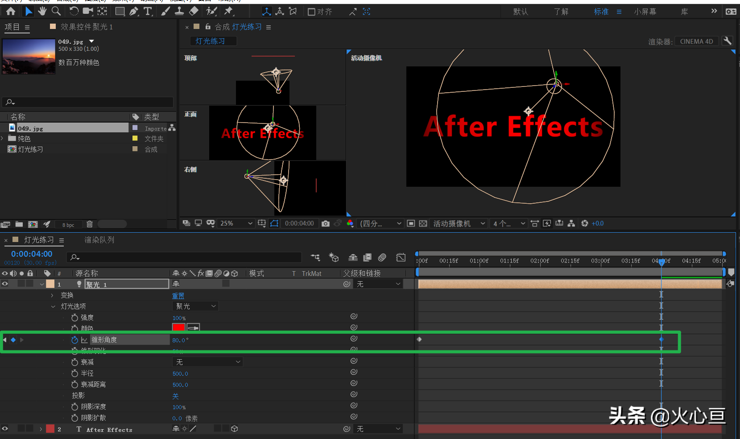Select the Pen tool
The height and width of the screenshot is (439, 740).
pyautogui.click(x=134, y=11)
